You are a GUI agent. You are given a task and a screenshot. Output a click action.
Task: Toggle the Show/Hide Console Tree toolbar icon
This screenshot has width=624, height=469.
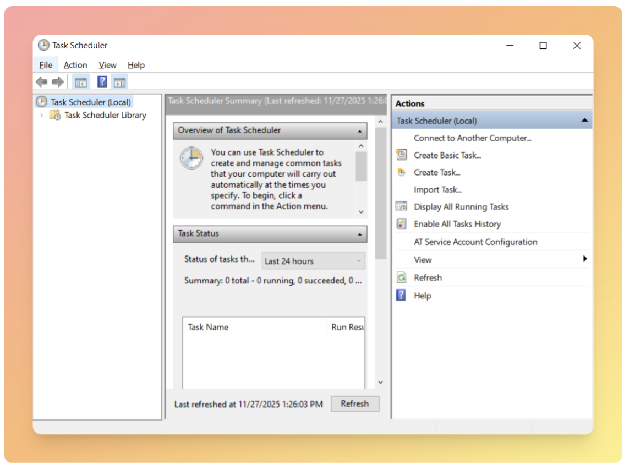tap(81, 82)
